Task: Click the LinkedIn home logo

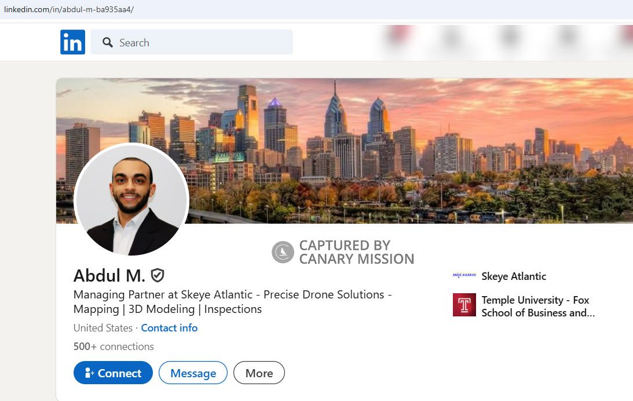Action: [x=72, y=42]
